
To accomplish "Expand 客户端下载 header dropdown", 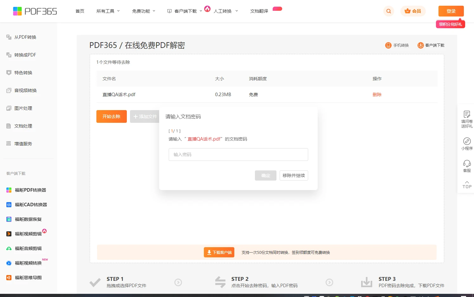I will (x=185, y=11).
